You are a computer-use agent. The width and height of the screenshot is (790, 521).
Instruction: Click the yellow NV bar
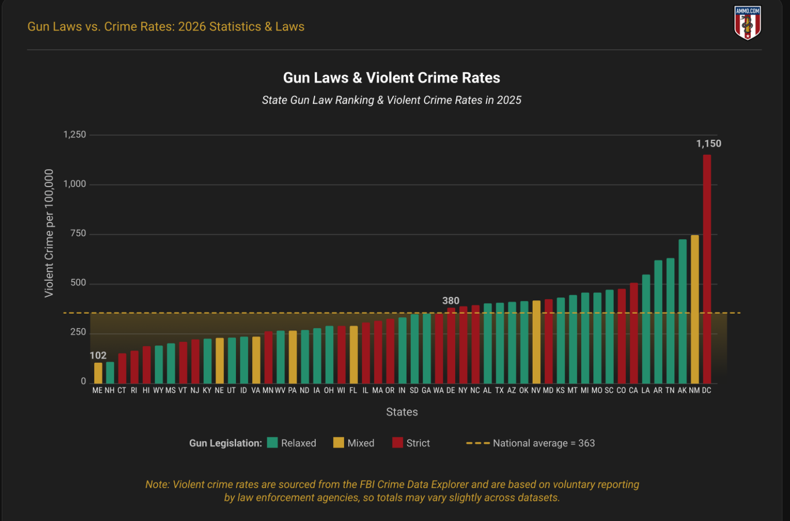[x=536, y=342]
